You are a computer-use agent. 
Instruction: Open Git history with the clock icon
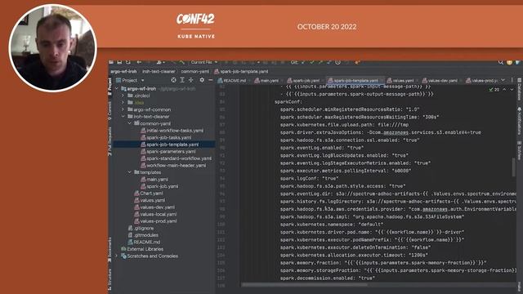click(x=337, y=62)
